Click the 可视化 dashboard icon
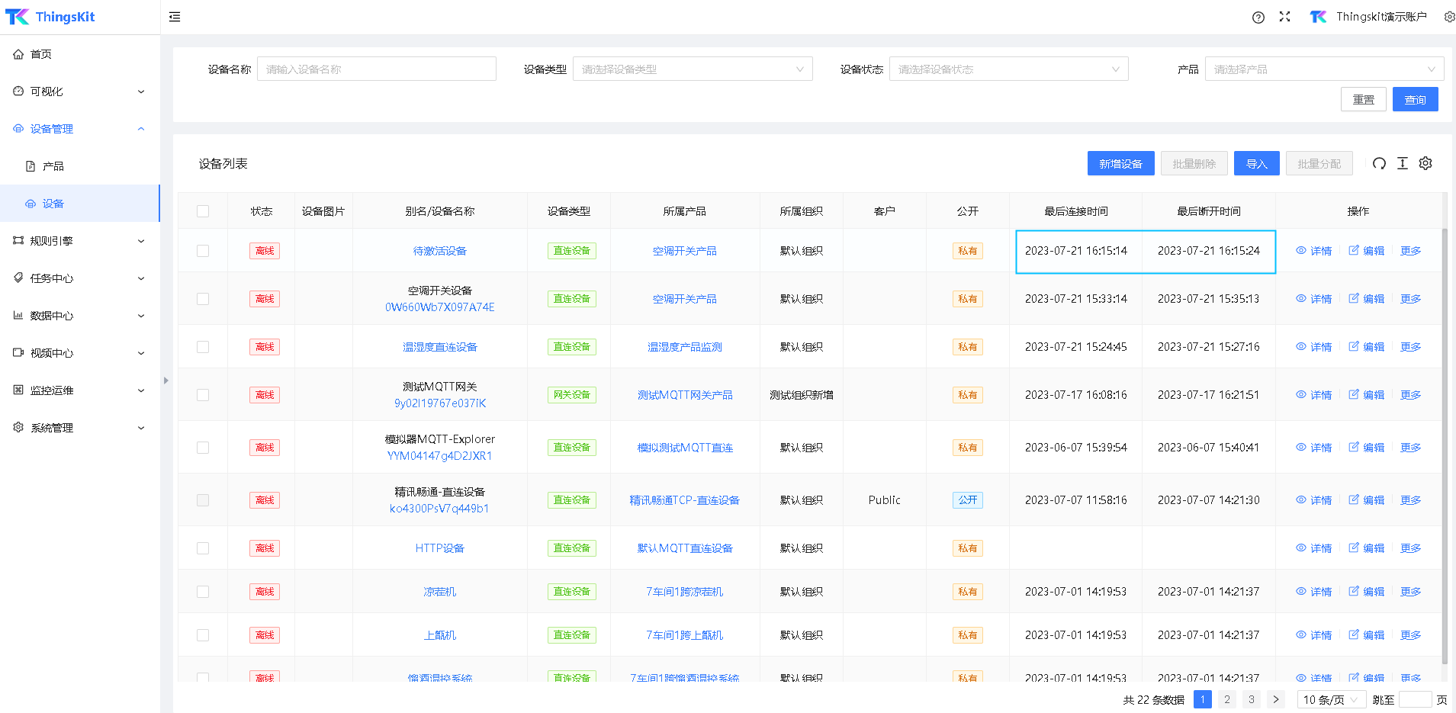Image resolution: width=1456 pixels, height=713 pixels. coord(18,92)
